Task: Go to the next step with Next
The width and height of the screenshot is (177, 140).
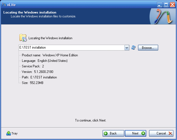Action: [136, 133]
